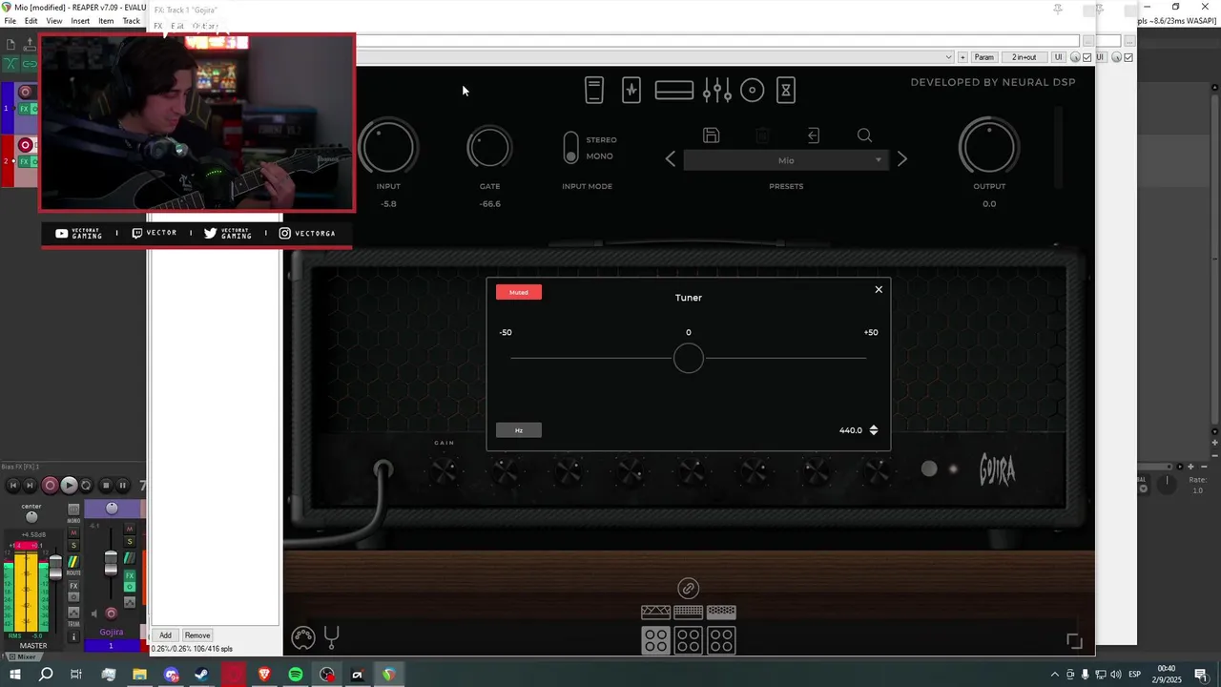Search presets with magnifier icon

point(864,135)
